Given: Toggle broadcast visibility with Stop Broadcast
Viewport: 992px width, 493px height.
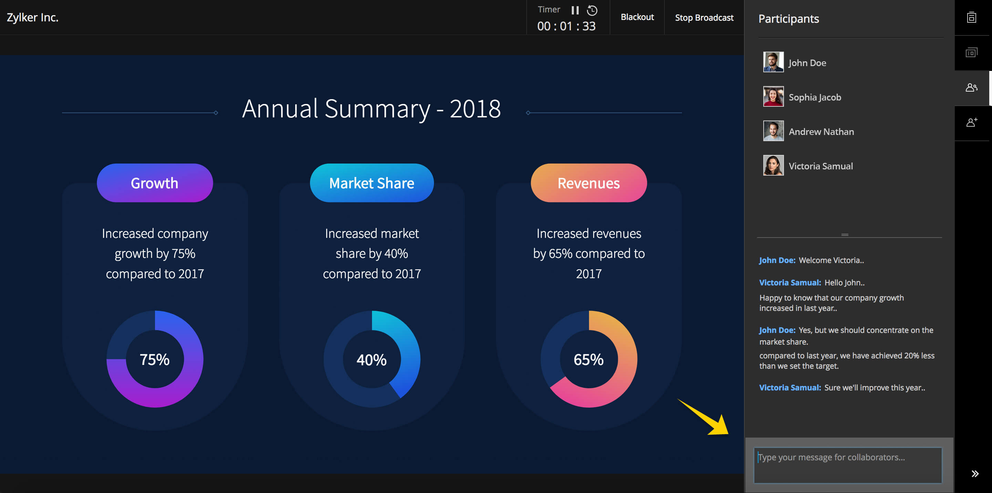Looking at the screenshot, I should click(x=704, y=17).
